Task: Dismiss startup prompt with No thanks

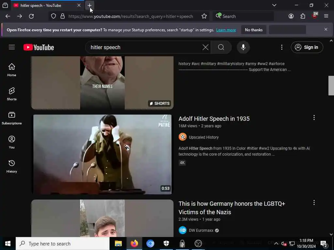Action: pos(254,30)
